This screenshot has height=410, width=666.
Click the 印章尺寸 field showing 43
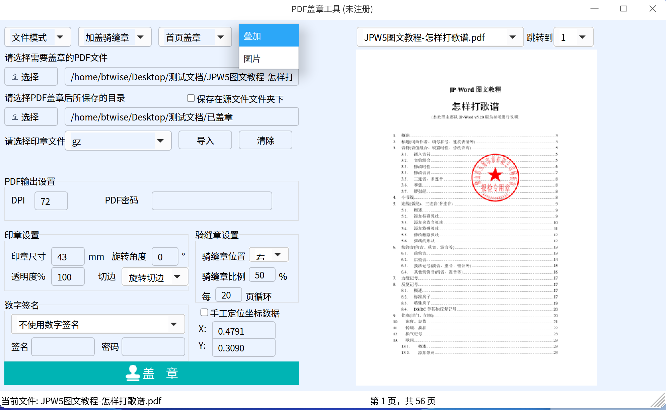coord(68,256)
